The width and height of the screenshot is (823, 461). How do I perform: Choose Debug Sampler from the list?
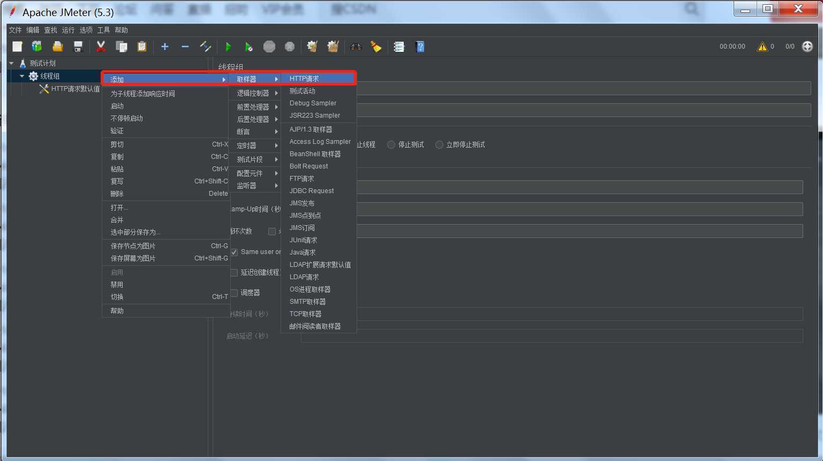click(x=319, y=103)
